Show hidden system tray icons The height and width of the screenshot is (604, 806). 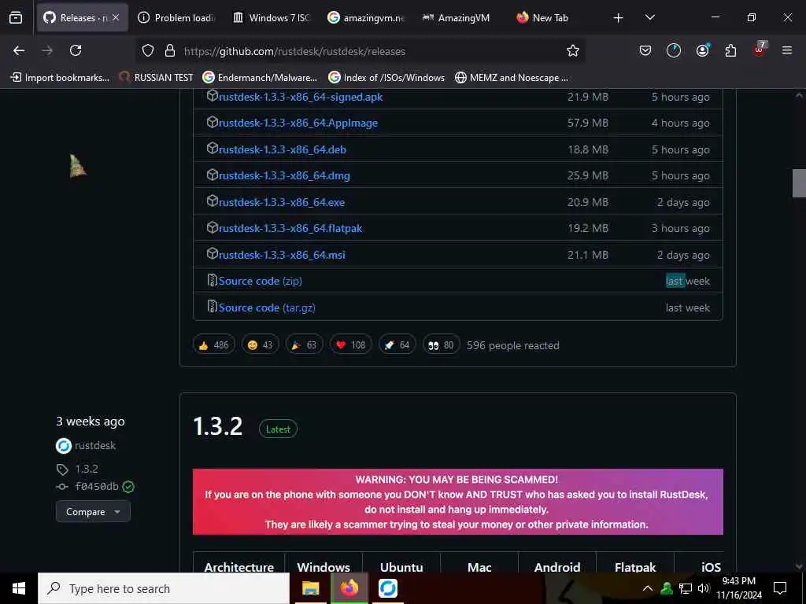click(648, 588)
